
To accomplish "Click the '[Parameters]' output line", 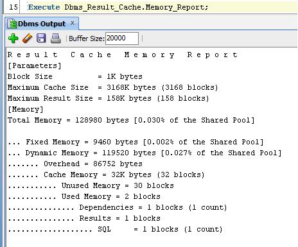I will (35, 65).
